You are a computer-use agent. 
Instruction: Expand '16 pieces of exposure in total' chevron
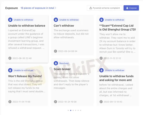55,8
